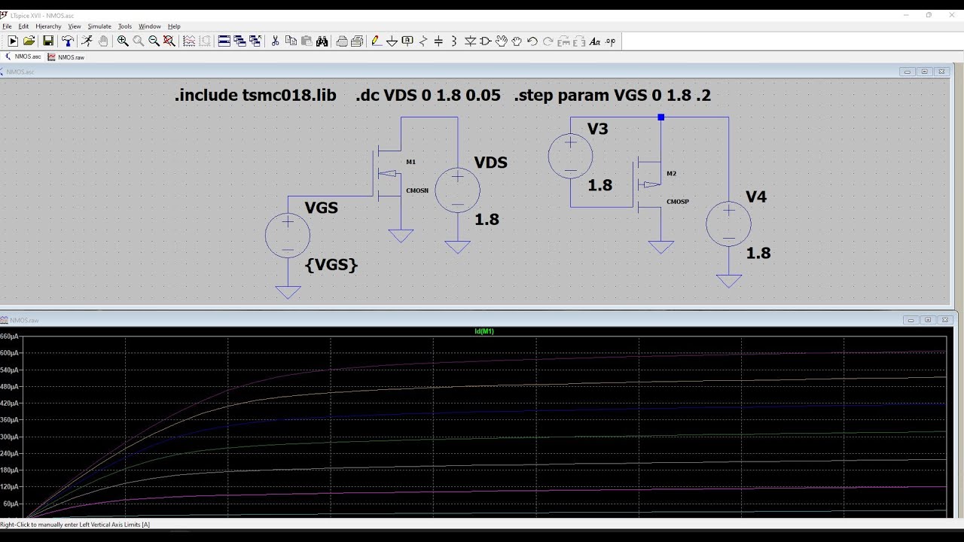Place a Ground symbol
Viewport: 964px width, 542px height.
click(x=392, y=41)
